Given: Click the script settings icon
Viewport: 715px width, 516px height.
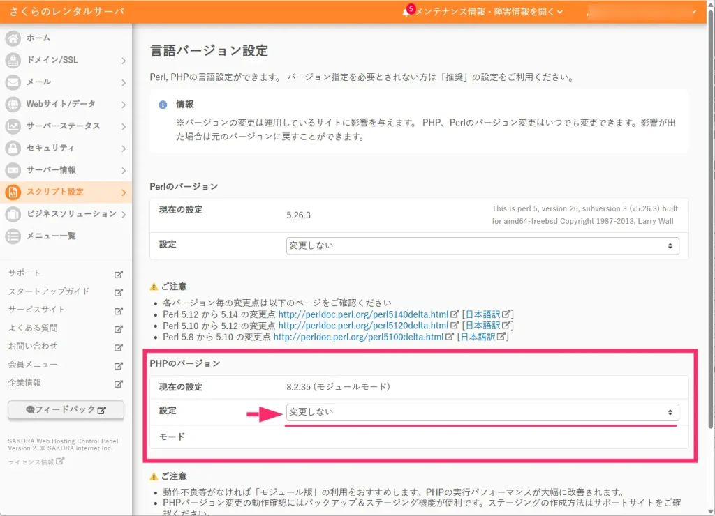Looking at the screenshot, I should tap(13, 192).
